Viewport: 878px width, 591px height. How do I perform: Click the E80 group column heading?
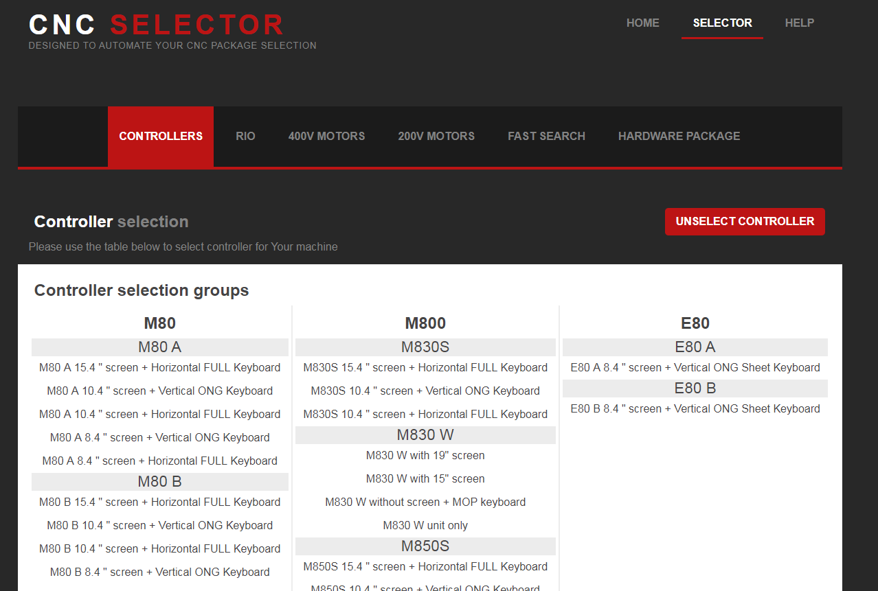point(695,323)
